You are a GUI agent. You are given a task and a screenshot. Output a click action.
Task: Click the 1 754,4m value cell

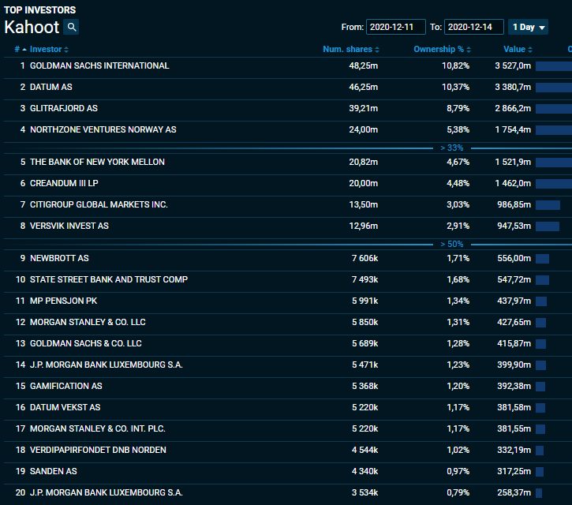(x=513, y=129)
